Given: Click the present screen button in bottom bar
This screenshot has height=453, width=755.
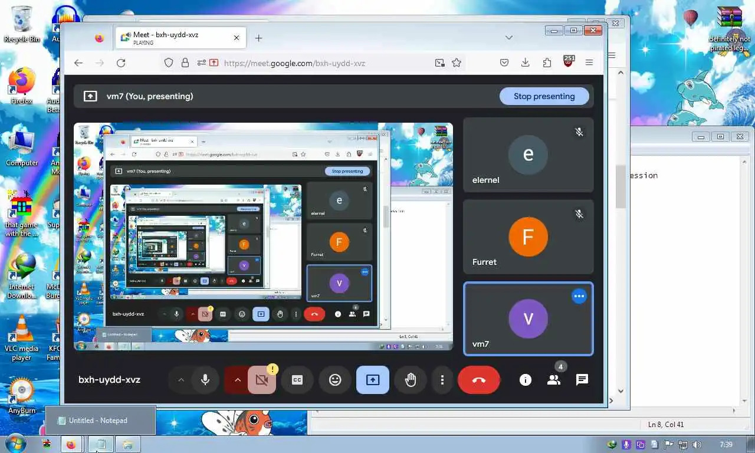Looking at the screenshot, I should tap(373, 380).
